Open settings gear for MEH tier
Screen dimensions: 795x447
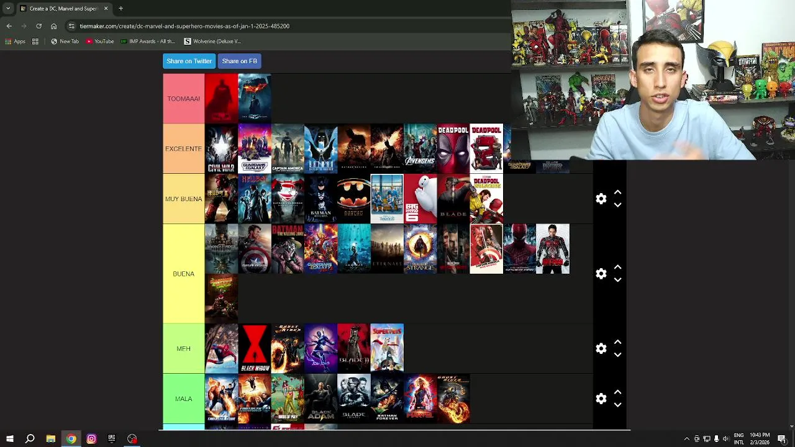[601, 349]
